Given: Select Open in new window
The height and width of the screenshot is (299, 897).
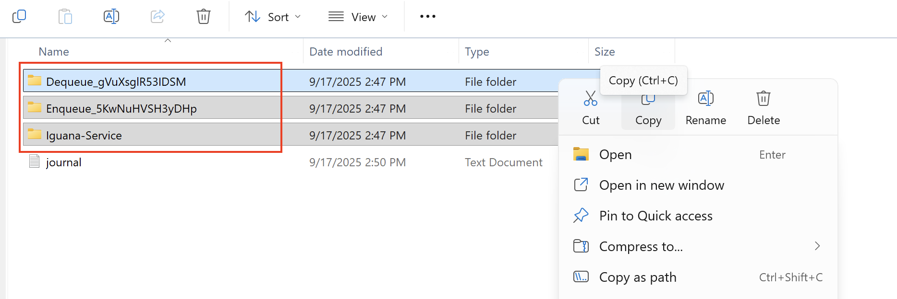Looking at the screenshot, I should click(x=661, y=185).
